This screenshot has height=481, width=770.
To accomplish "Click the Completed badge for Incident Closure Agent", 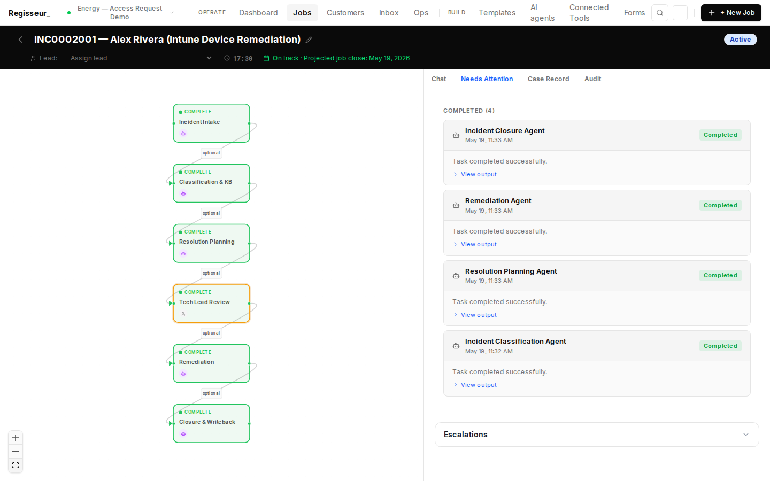I will click(x=720, y=135).
